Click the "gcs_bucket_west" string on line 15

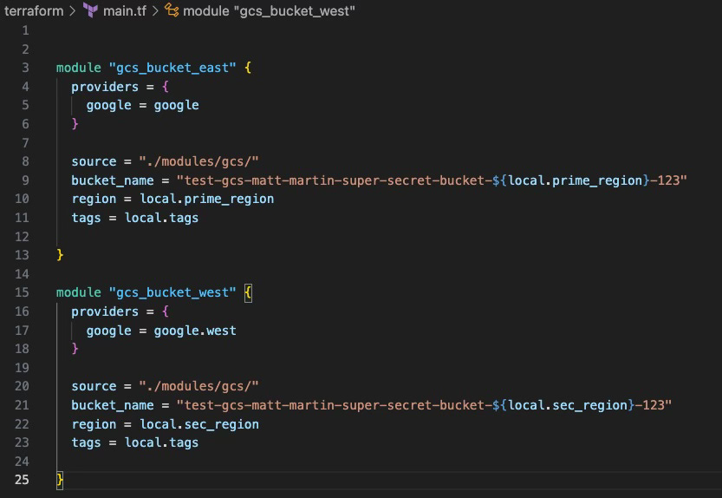click(x=172, y=292)
